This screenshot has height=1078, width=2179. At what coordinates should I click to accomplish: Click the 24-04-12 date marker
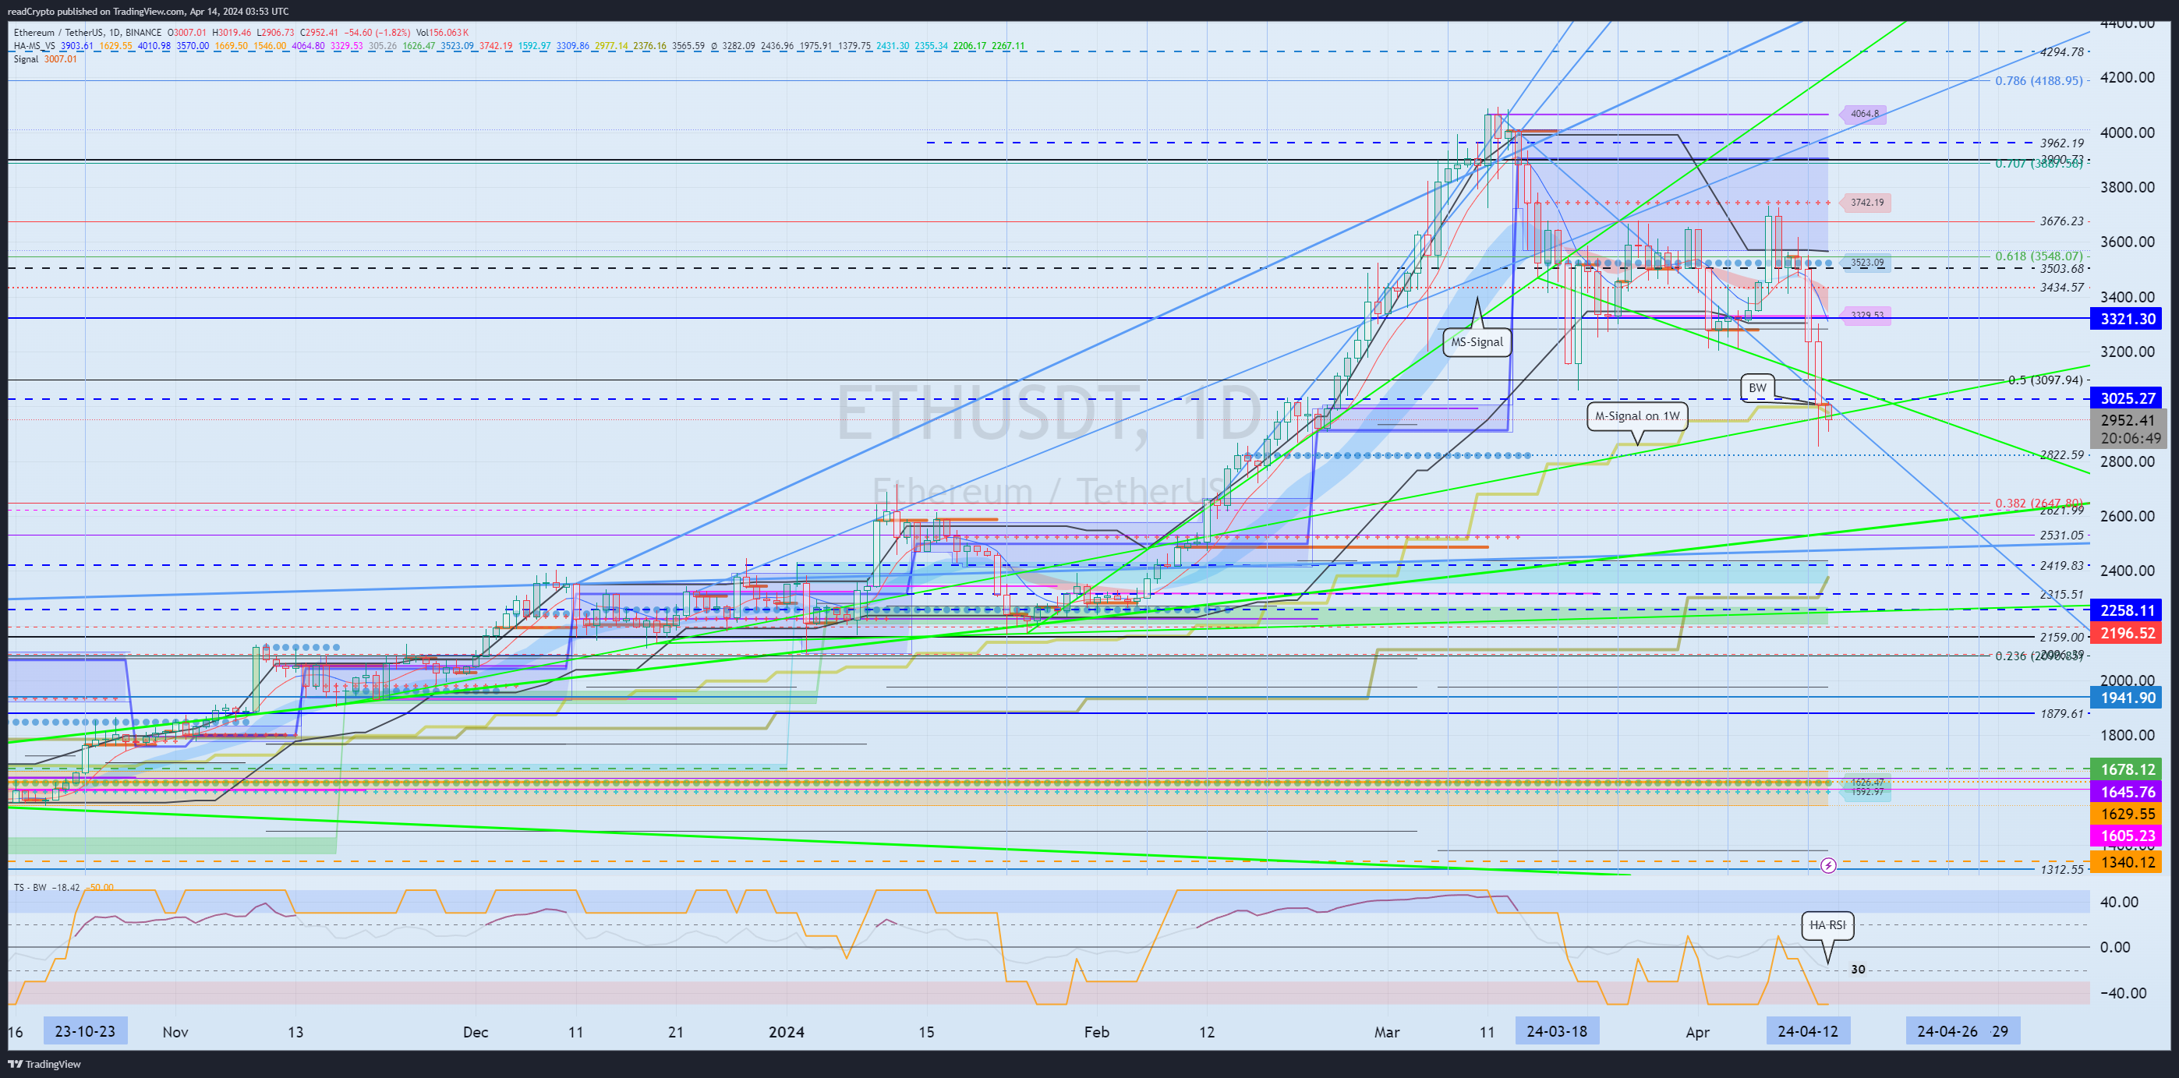(1808, 1031)
